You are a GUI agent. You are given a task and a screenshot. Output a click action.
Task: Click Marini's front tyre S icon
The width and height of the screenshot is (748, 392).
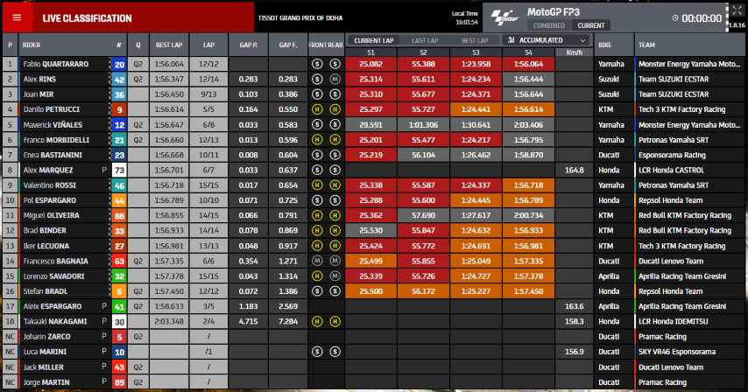[317, 352]
